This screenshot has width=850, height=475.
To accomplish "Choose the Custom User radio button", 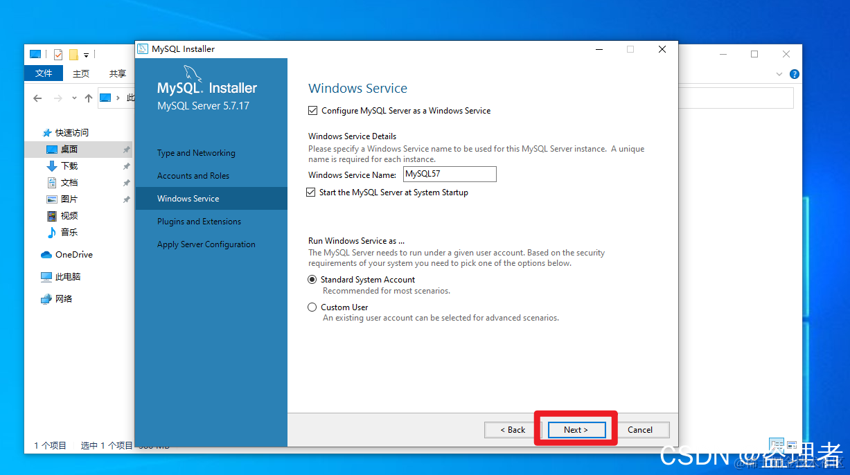I will [x=312, y=307].
